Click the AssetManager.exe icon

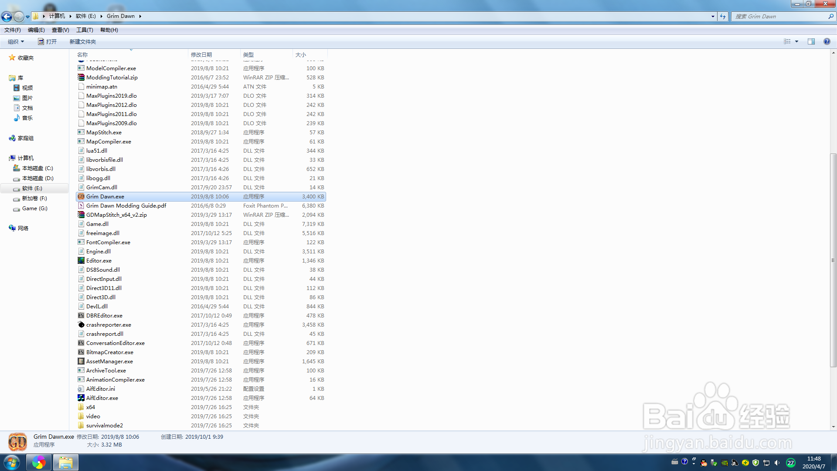[81, 362]
